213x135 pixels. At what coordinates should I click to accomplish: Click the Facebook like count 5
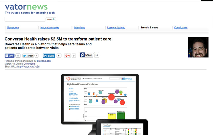(18, 56)
